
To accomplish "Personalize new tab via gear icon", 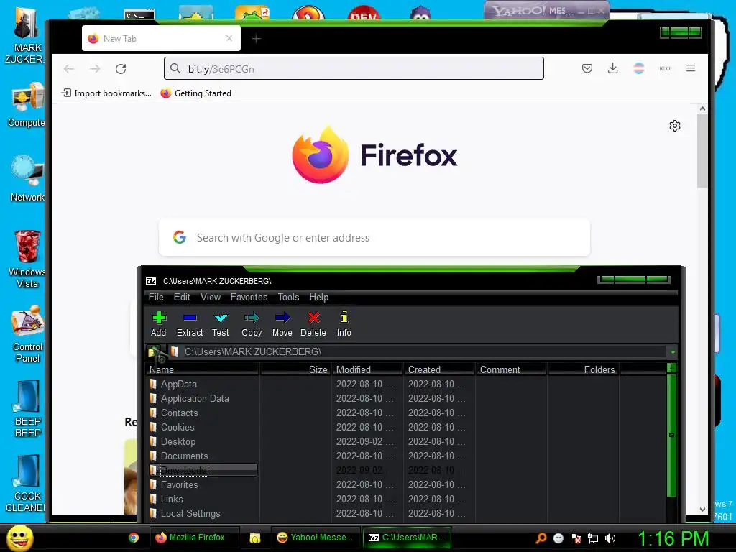I will pyautogui.click(x=674, y=126).
